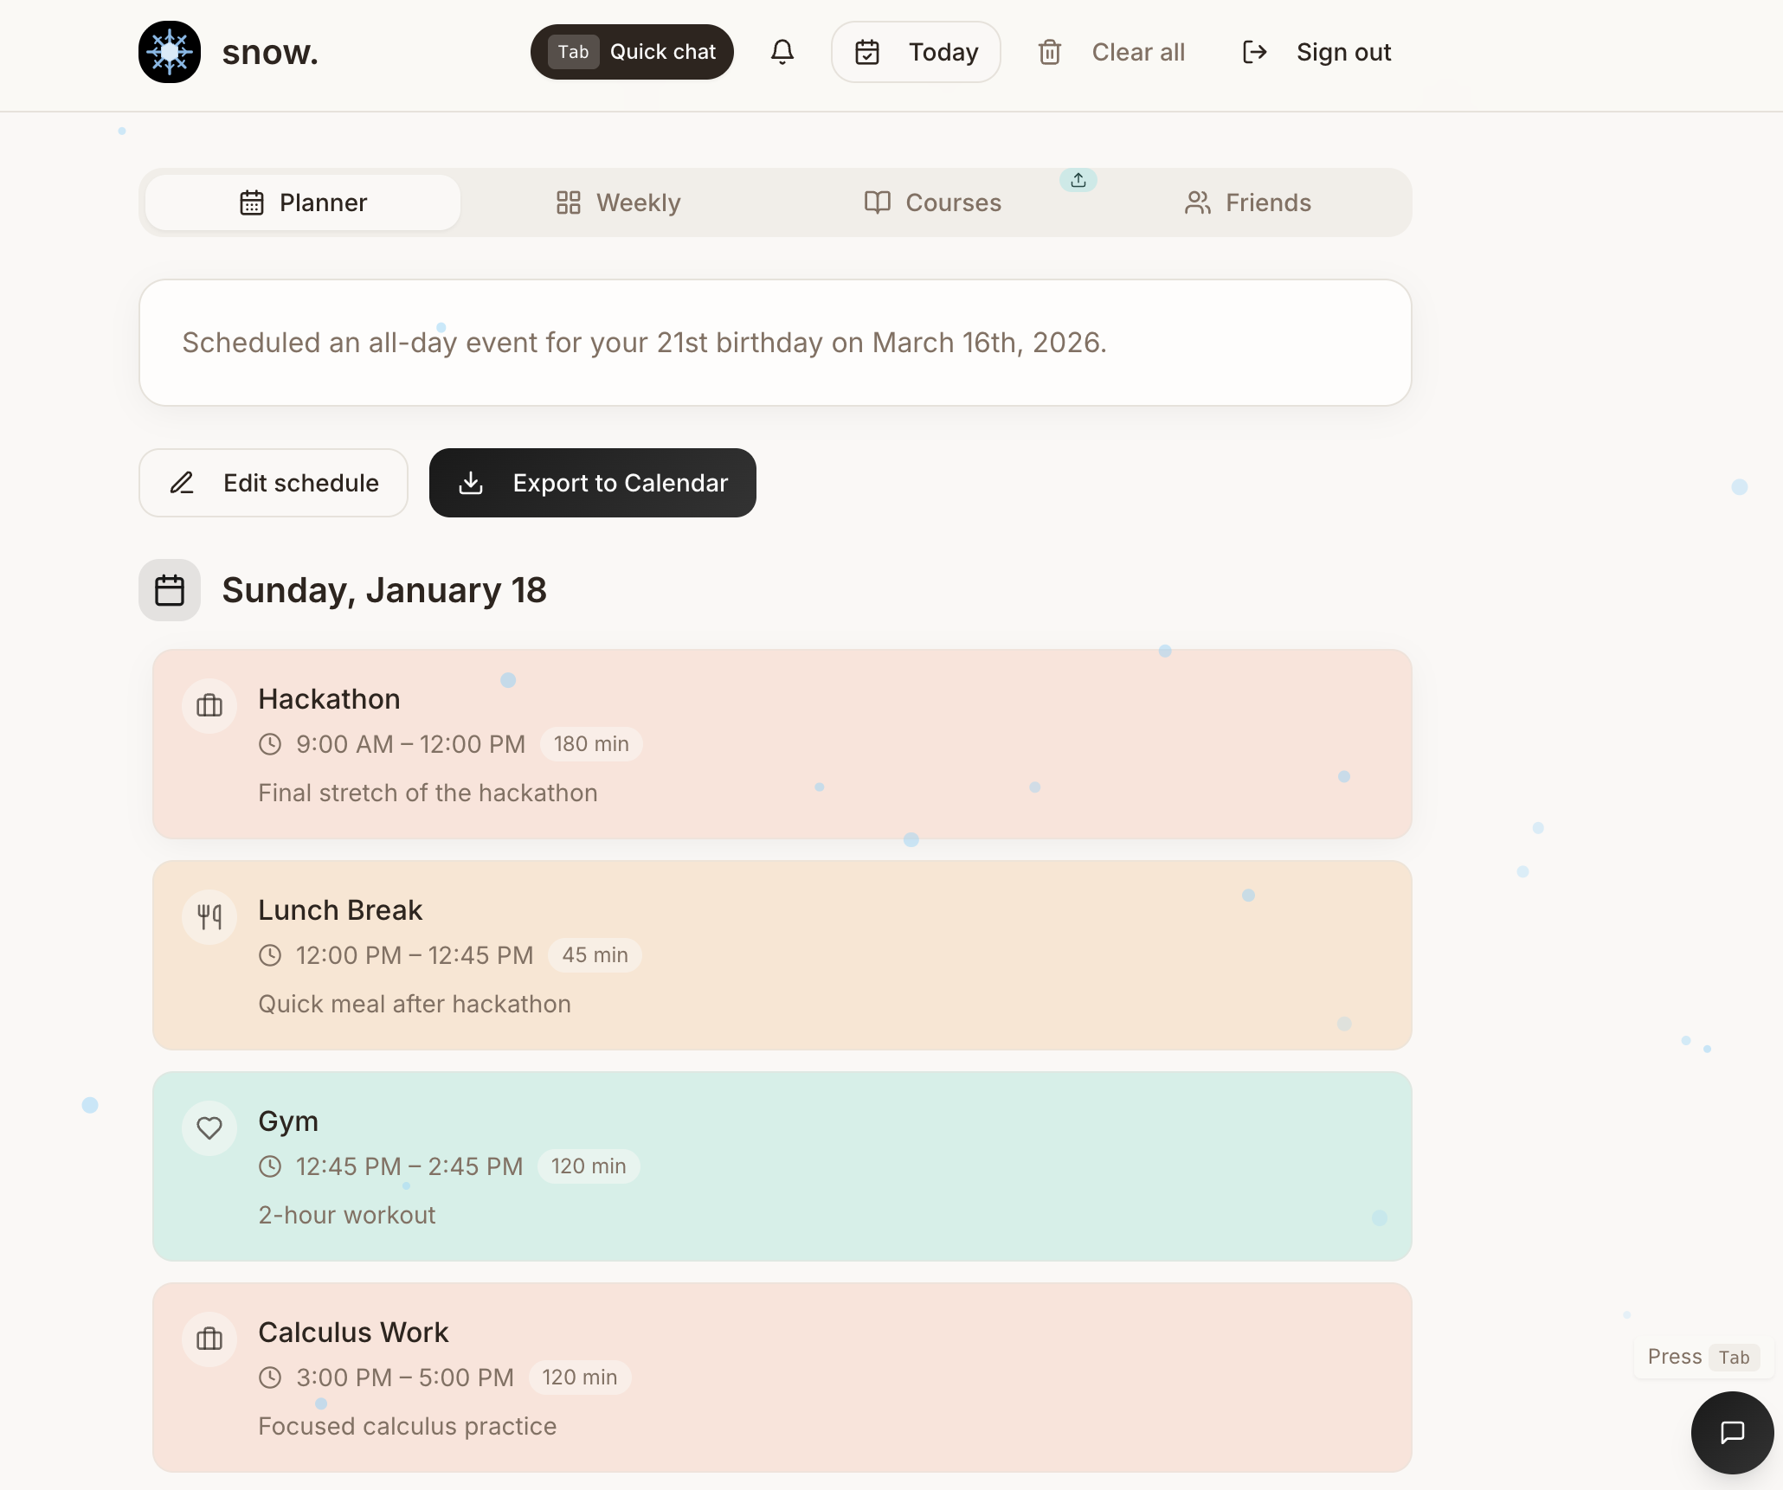
Task: Click Edit schedule
Action: 274,483
